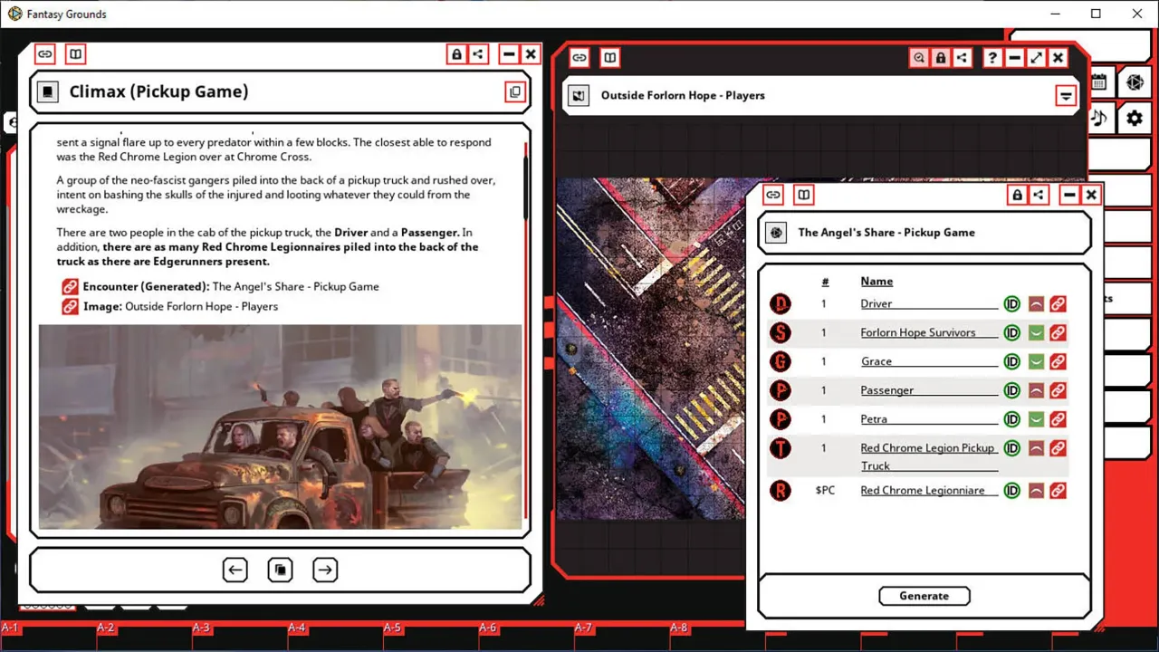Expand the map toolbar dropdown arrow

point(1067,96)
